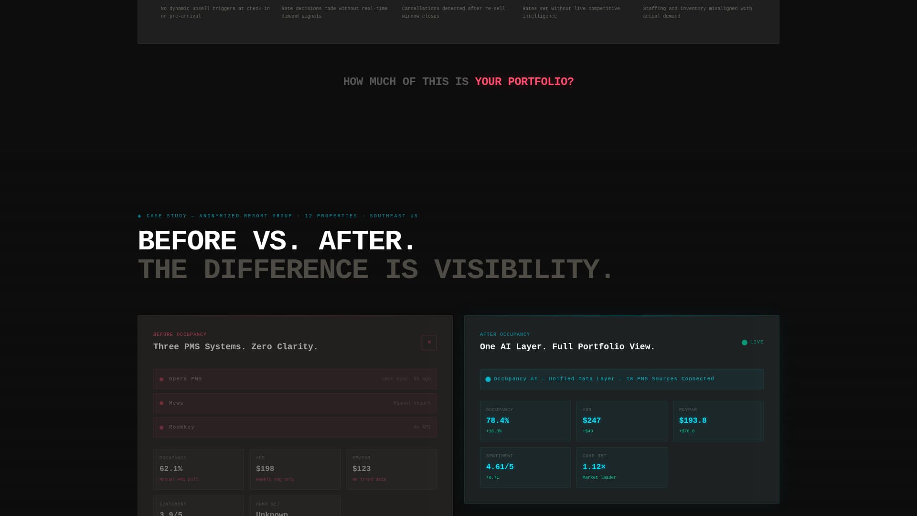Click the RoomKey red status dot
917x516 pixels.
(x=161, y=427)
